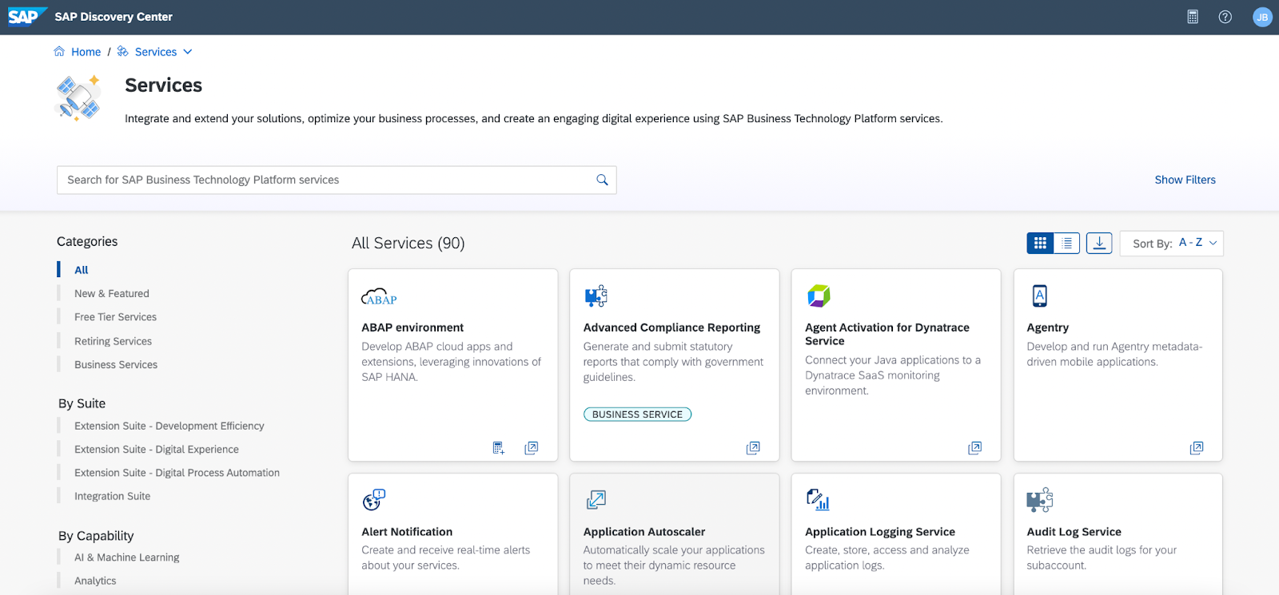Switch to grid view

[x=1040, y=244]
